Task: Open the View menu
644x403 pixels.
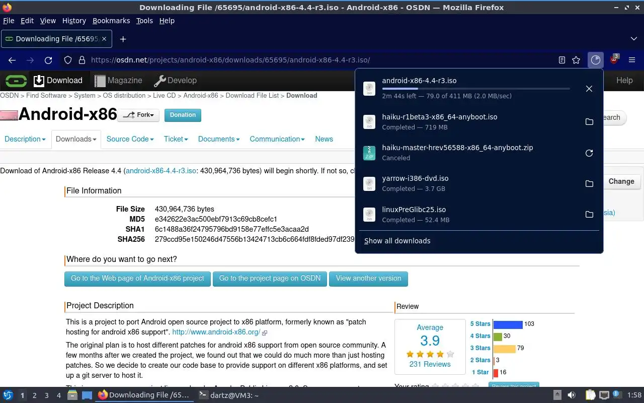Action: coord(48,21)
